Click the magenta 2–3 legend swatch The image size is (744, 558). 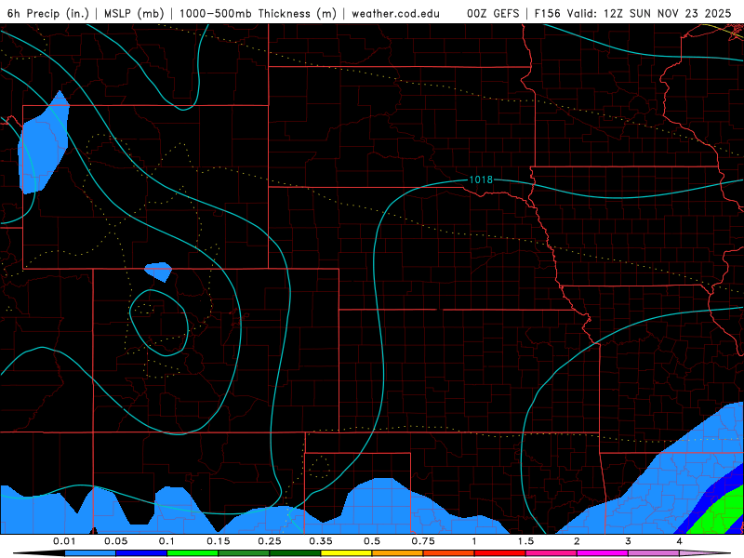tap(603, 553)
